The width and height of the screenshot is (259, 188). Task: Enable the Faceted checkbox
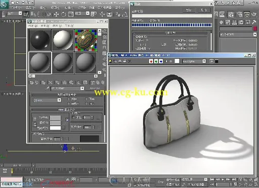pos(87,103)
